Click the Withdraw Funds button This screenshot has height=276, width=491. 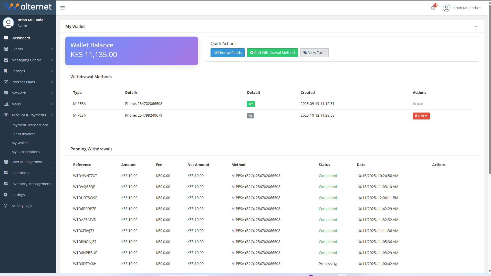[x=227, y=53]
